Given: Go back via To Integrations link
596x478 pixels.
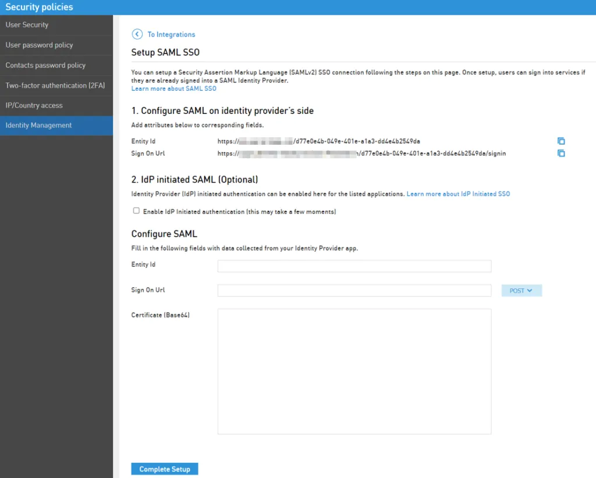Looking at the screenshot, I should [x=171, y=34].
